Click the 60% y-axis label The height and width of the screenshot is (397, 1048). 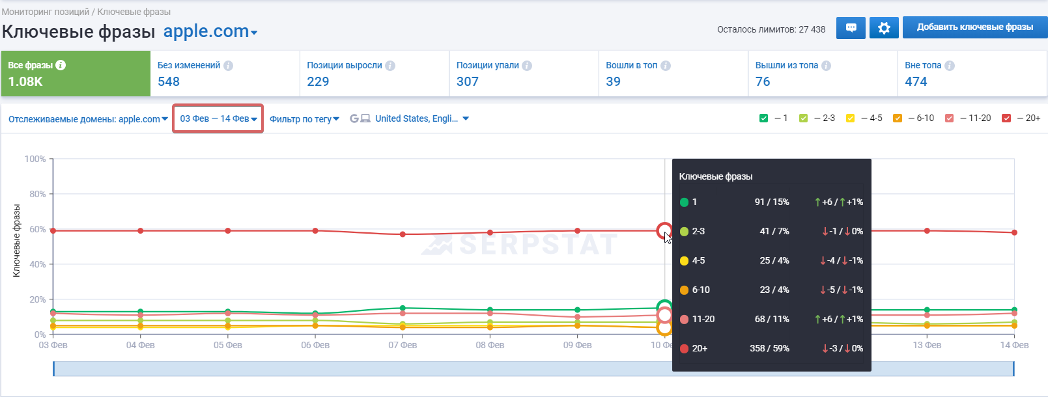click(x=37, y=229)
